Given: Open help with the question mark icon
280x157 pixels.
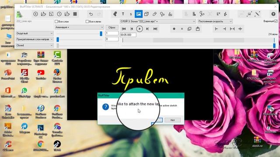Looking at the screenshot, I should point(273,14).
